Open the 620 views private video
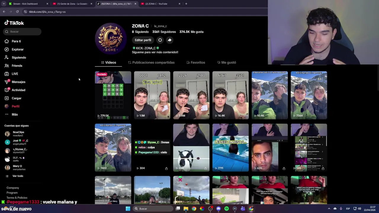This screenshot has width=379, height=213. click(269, 148)
